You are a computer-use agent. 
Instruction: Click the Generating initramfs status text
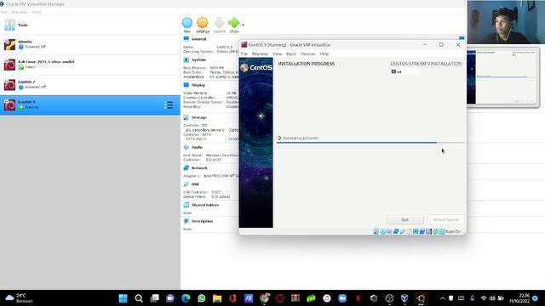[301, 138]
